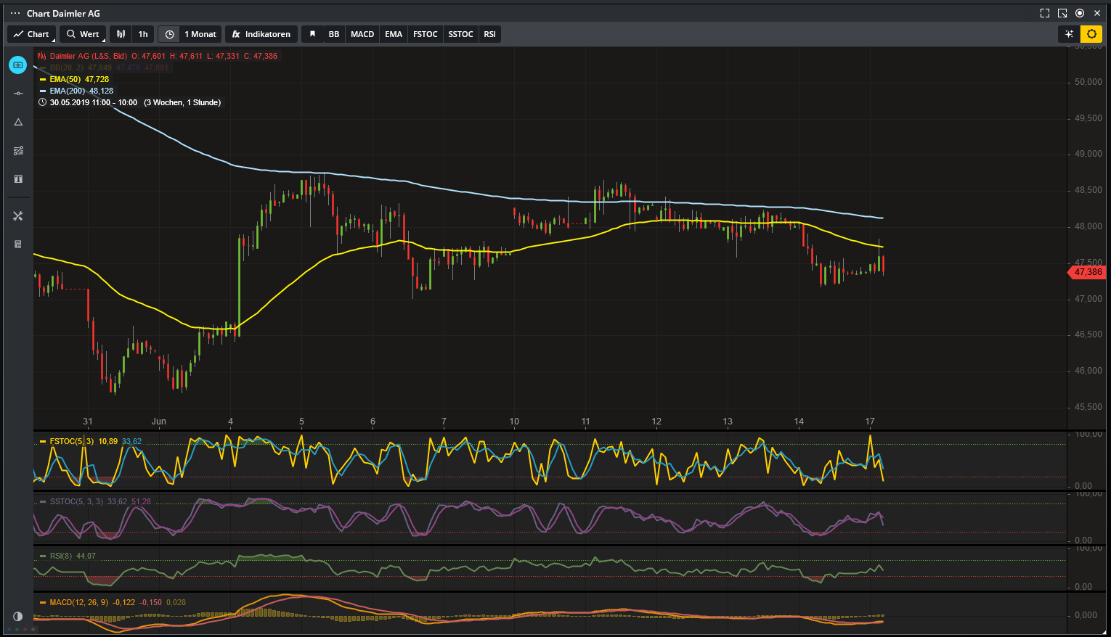
Task: Click the RSI indicator button
Action: click(x=490, y=34)
